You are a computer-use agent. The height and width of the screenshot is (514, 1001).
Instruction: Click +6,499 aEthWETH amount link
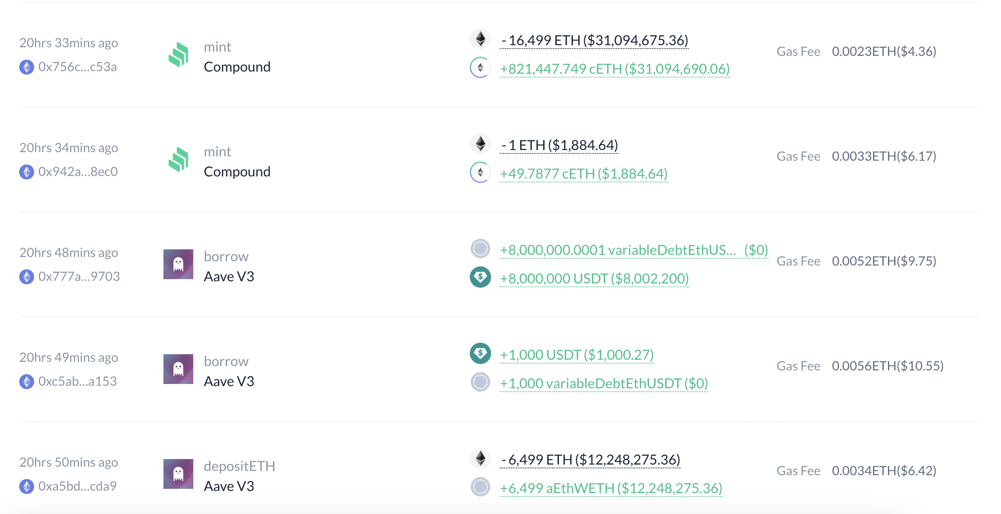[611, 488]
